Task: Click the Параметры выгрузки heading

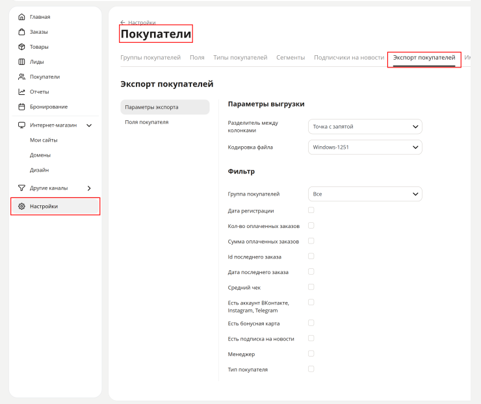Action: pos(266,104)
